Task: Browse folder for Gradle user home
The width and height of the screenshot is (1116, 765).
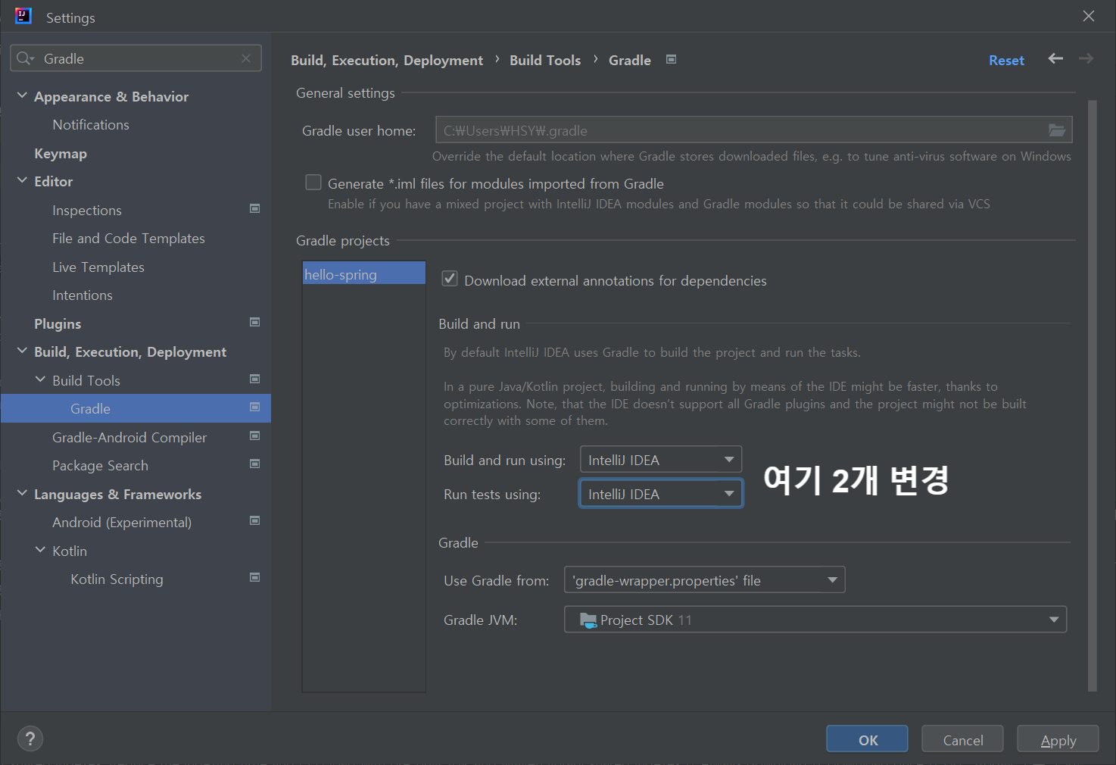Action: click(x=1057, y=130)
